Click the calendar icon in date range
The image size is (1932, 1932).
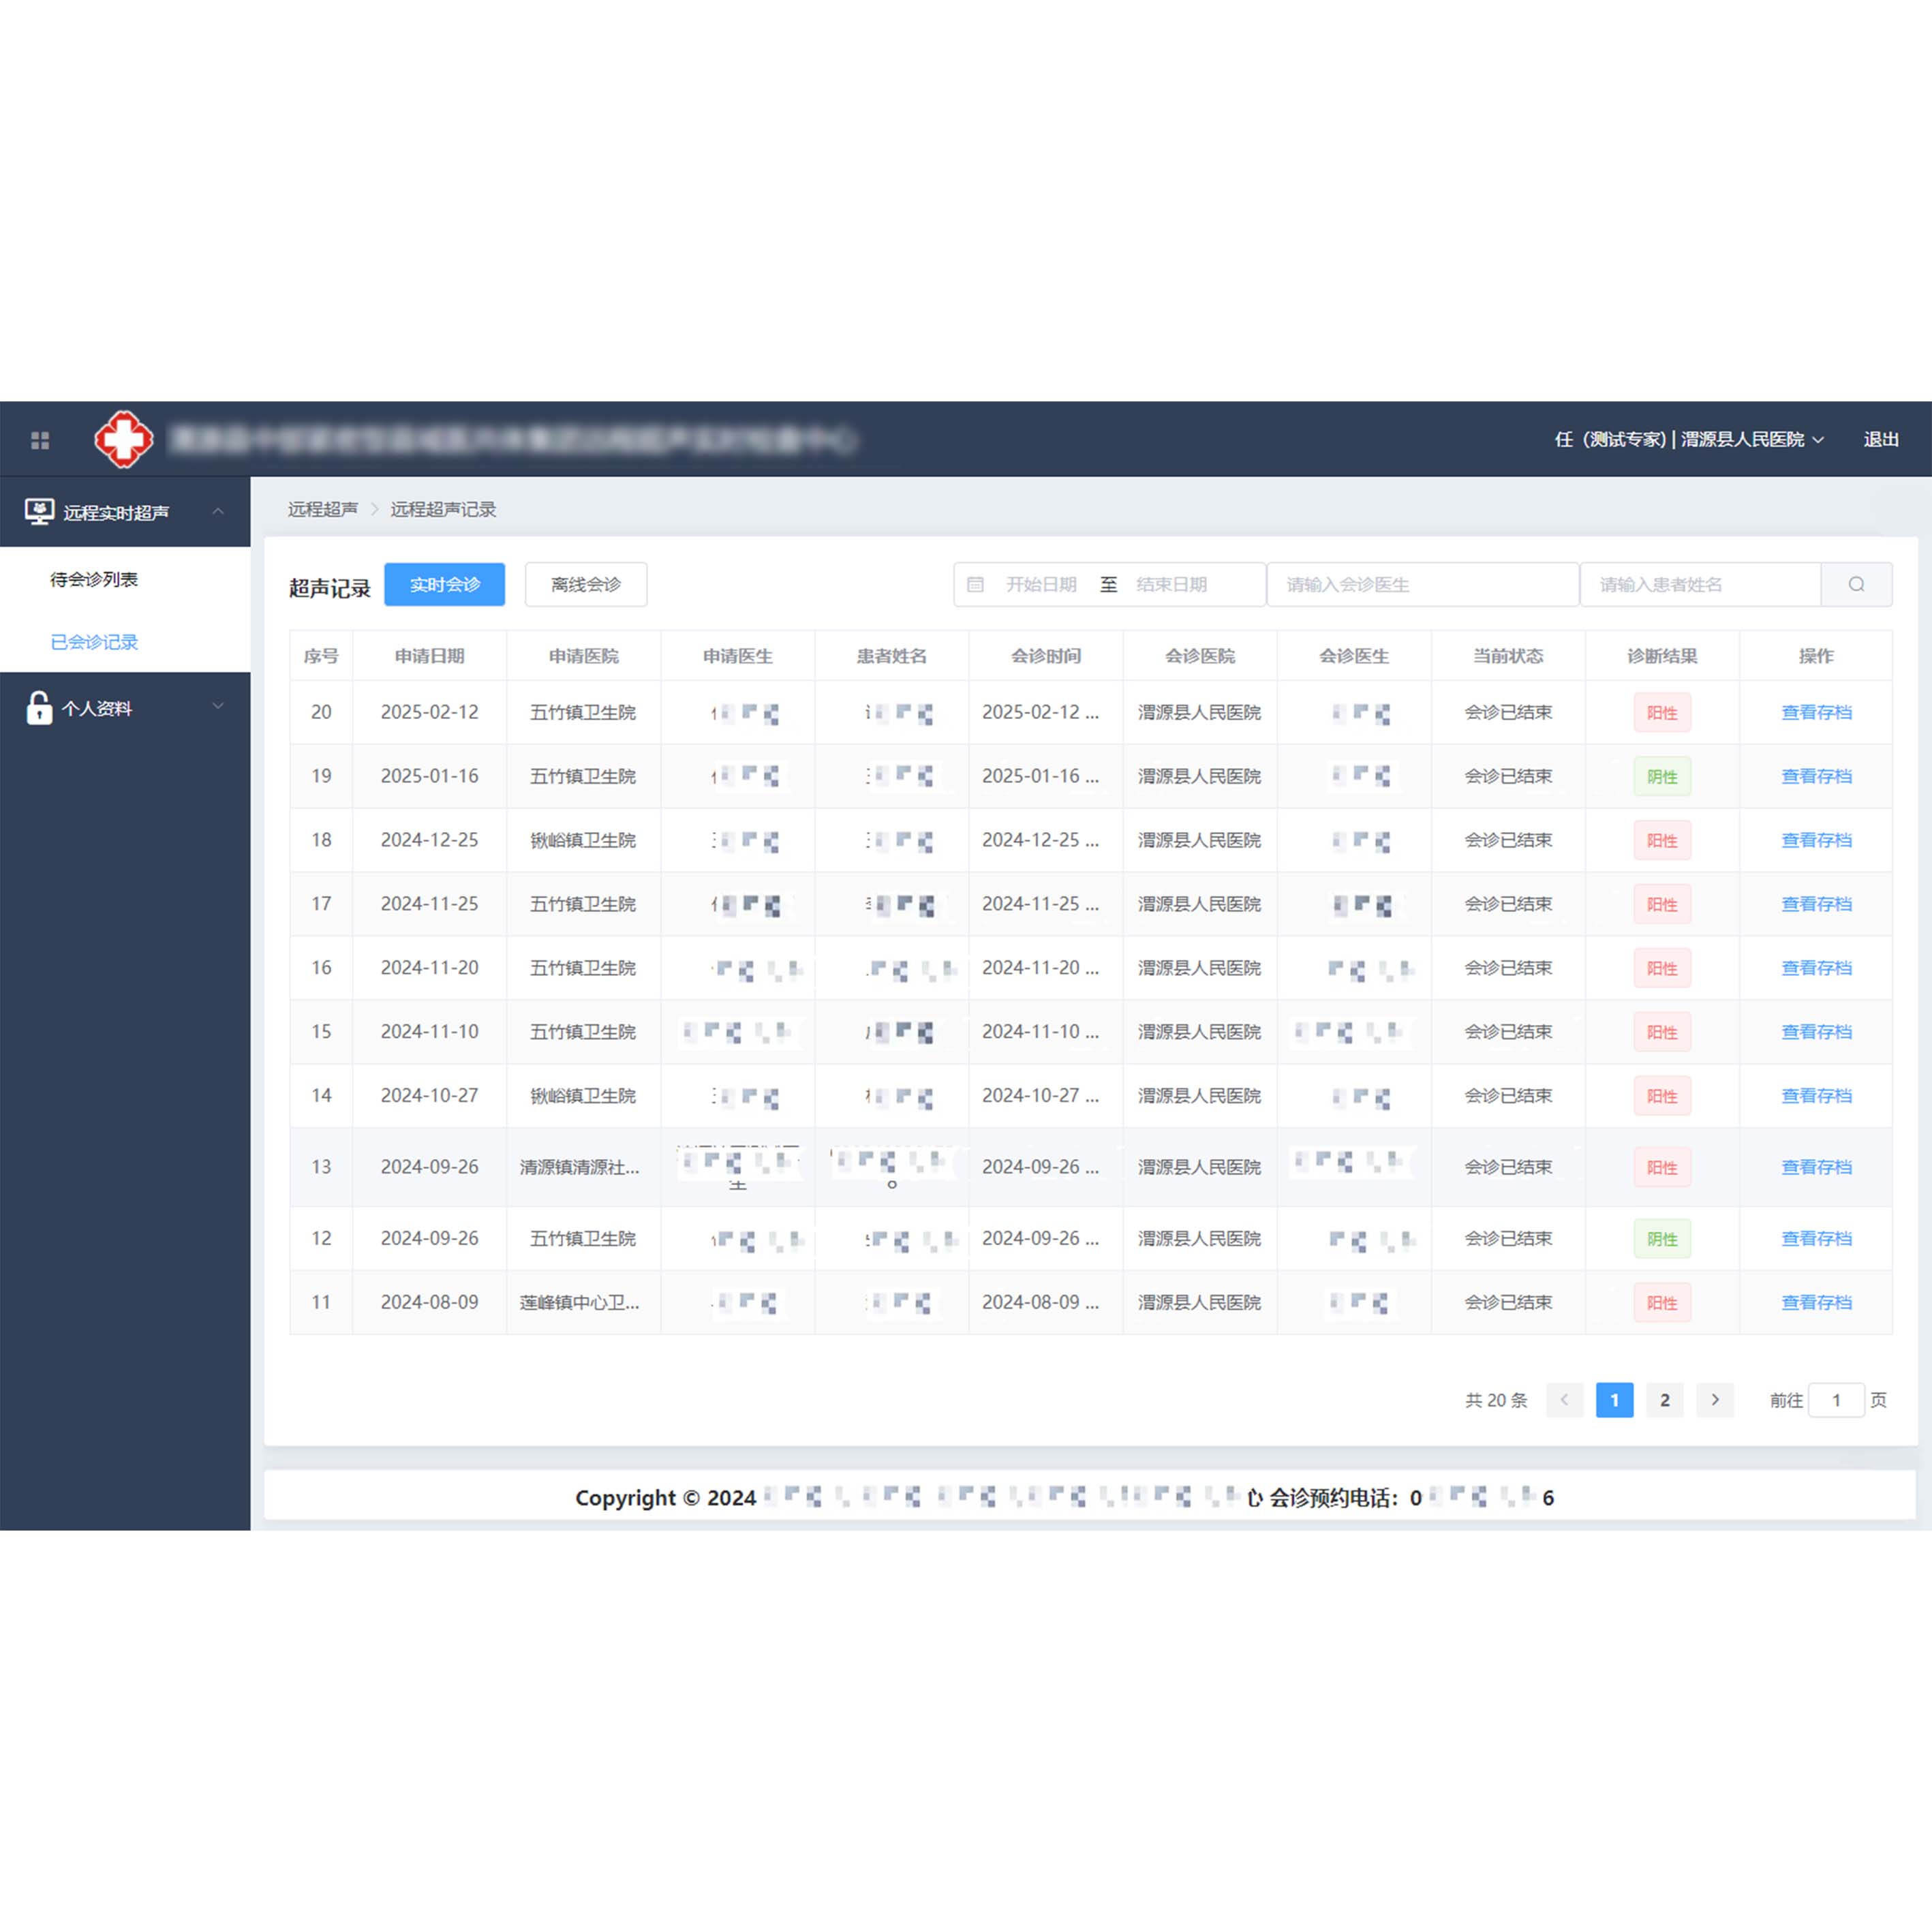tap(975, 584)
